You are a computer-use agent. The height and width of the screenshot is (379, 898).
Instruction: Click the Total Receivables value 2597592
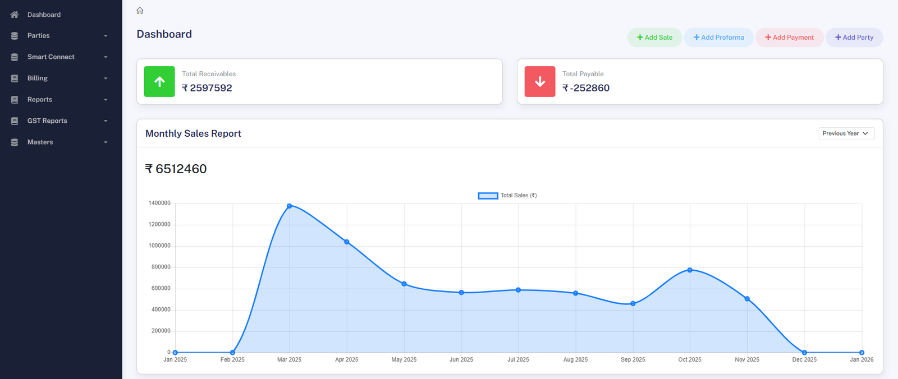click(207, 88)
